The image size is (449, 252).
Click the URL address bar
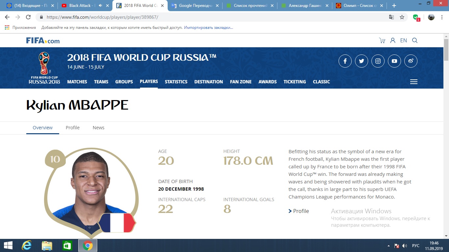(x=210, y=17)
